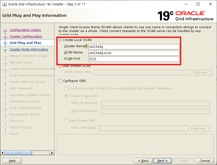Select the Use Shared SCAN radio button

click(x=60, y=66)
